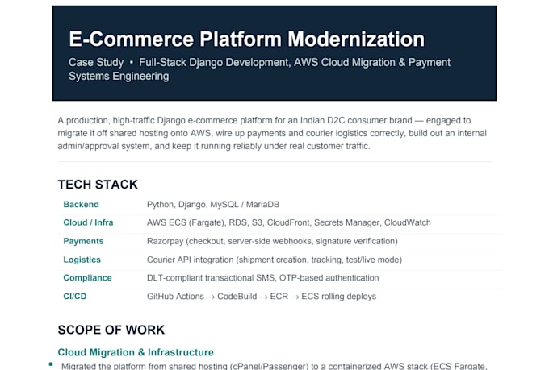The width and height of the screenshot is (549, 370).
Task: Select the "Cloud / Infra" row label
Action: point(88,222)
